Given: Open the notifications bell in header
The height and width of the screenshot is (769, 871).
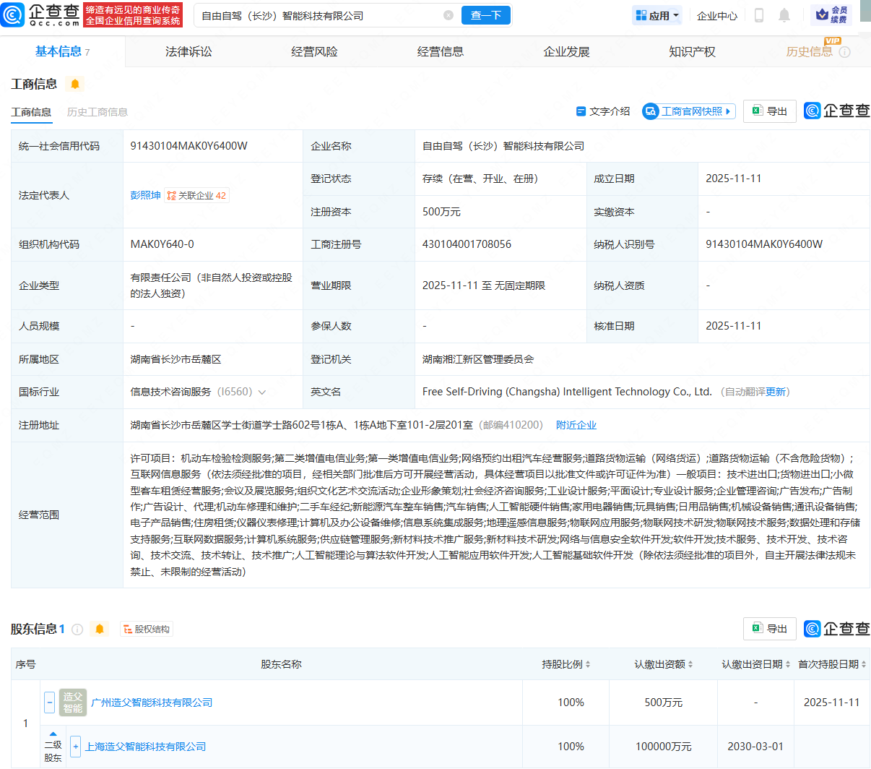Looking at the screenshot, I should click(x=784, y=15).
